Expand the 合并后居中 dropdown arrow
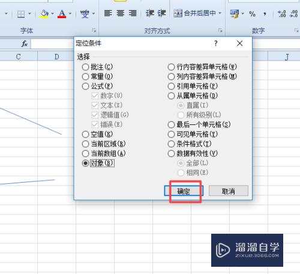This screenshot has height=274, width=300. point(220,13)
